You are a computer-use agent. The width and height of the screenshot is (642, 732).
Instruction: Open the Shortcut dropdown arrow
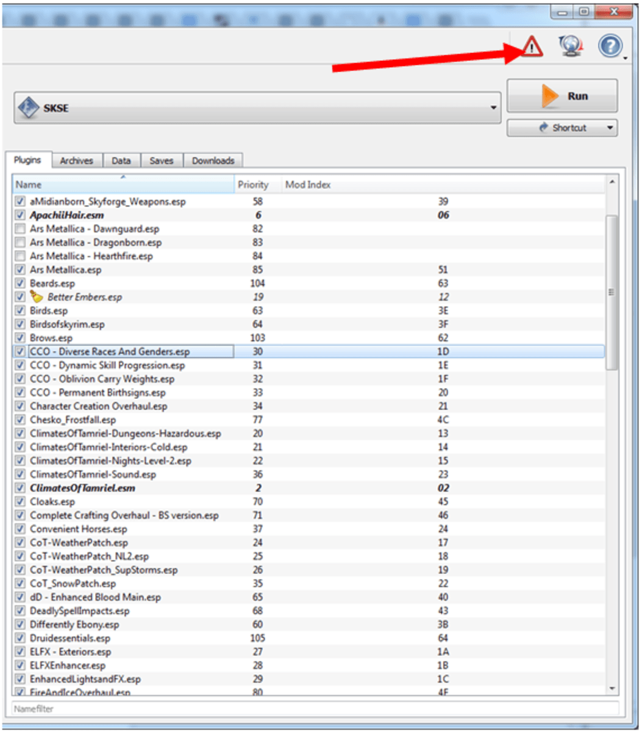coord(609,128)
